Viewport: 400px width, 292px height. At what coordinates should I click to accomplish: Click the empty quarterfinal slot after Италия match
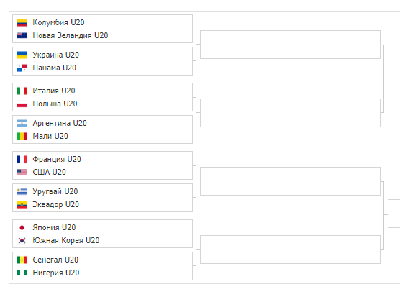(291, 113)
